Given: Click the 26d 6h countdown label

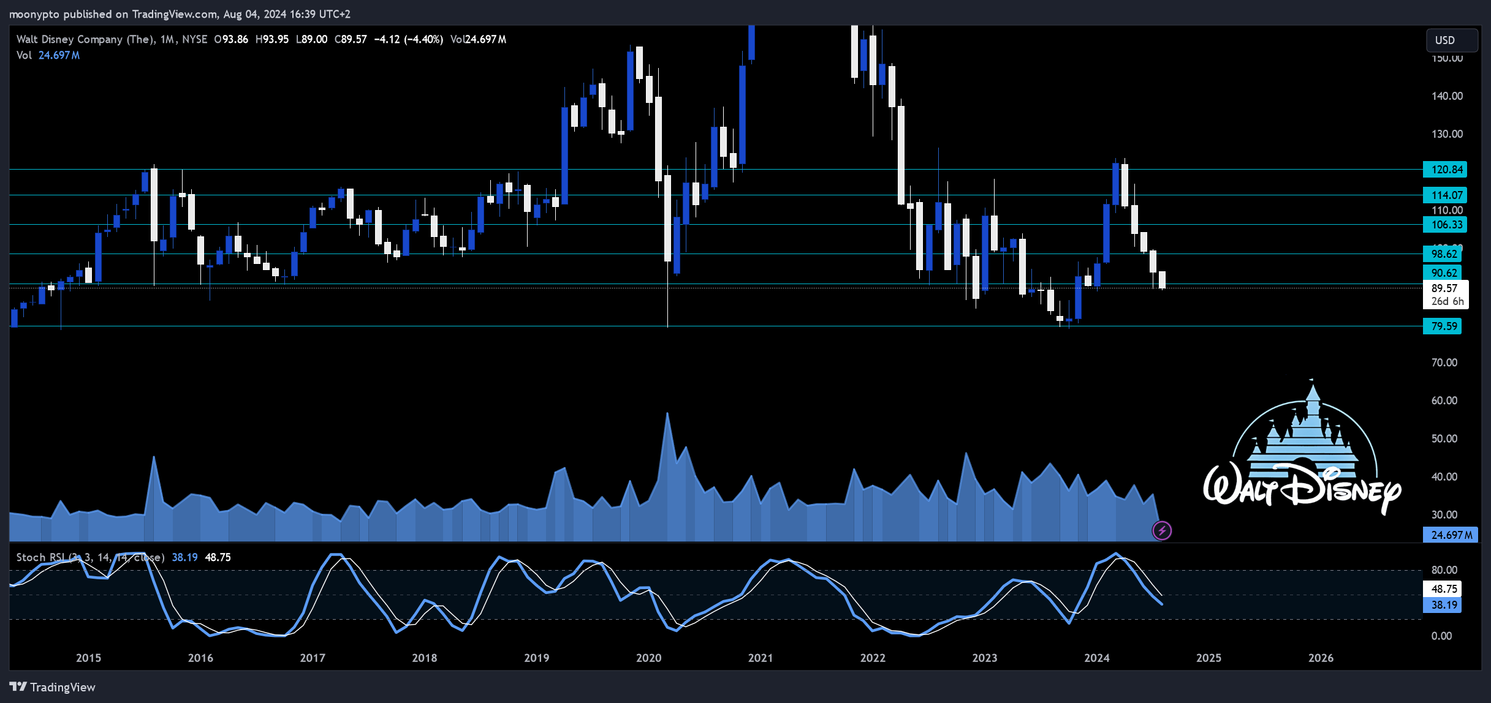Looking at the screenshot, I should point(1447,301).
